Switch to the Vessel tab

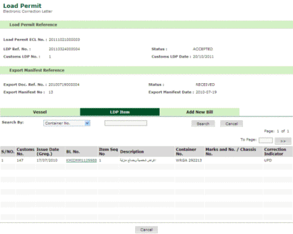[40, 112]
